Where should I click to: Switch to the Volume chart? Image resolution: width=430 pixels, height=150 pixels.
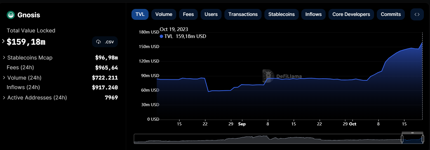[164, 14]
